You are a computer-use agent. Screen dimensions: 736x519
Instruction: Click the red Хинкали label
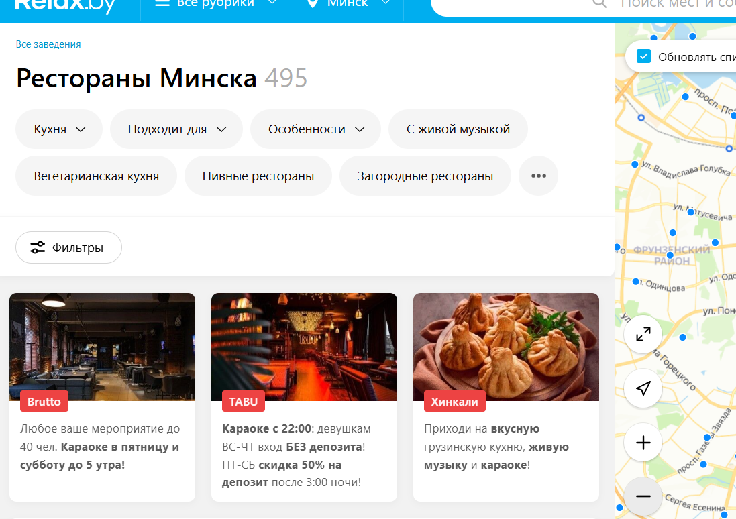[x=454, y=401]
